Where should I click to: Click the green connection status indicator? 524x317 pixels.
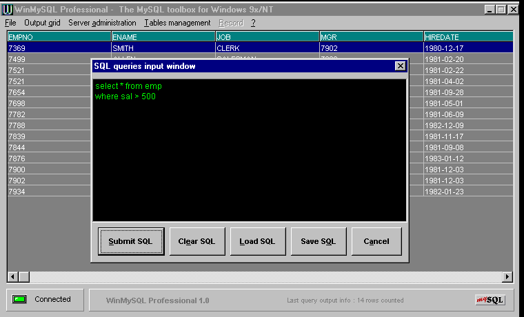[19, 299]
